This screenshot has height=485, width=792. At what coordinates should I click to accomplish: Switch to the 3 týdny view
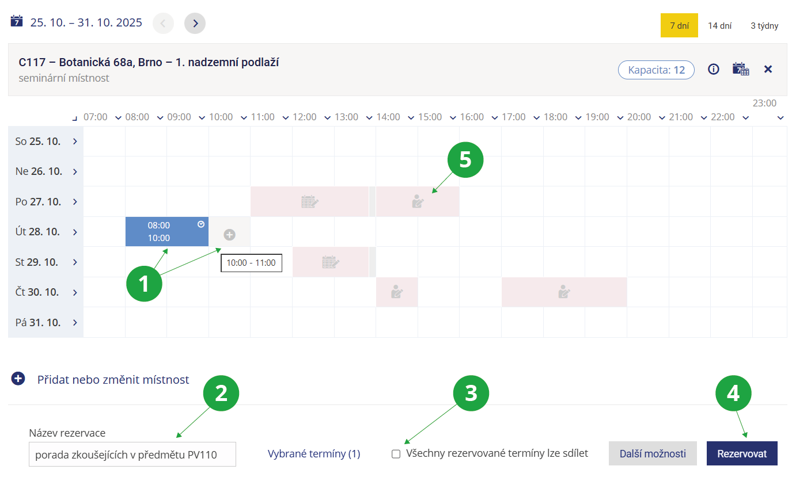coord(764,26)
